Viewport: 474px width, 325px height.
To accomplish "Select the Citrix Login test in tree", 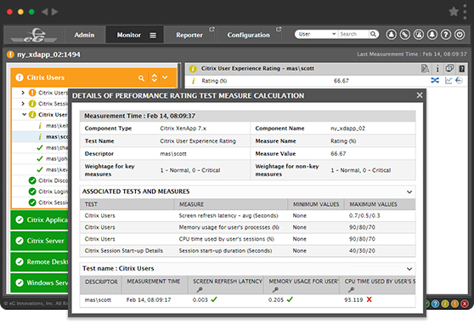I will [x=53, y=191].
